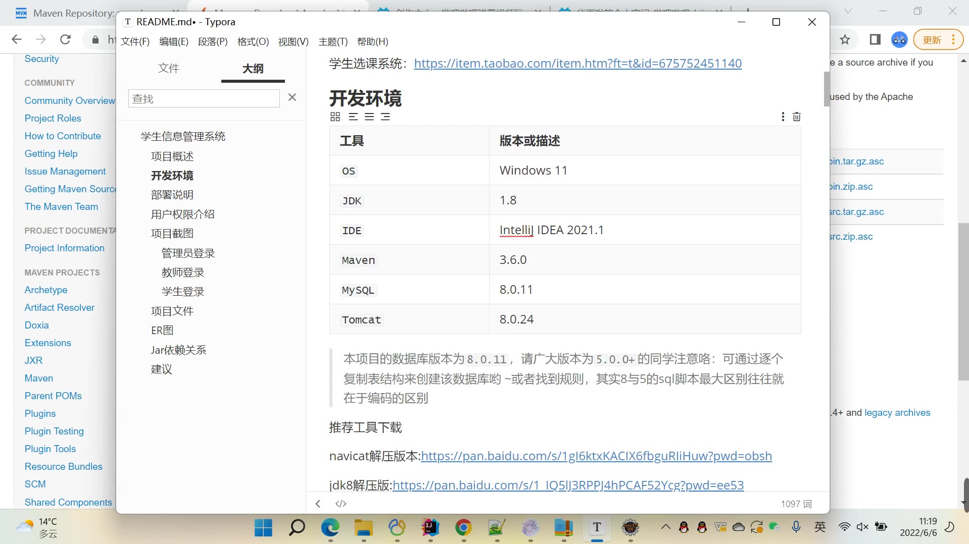Click legacy archives link in browser
Image resolution: width=969 pixels, height=544 pixels.
(x=897, y=413)
